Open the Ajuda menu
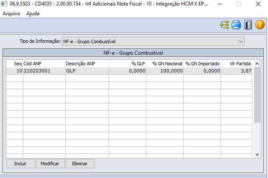The height and width of the screenshot is (178, 268). click(33, 14)
